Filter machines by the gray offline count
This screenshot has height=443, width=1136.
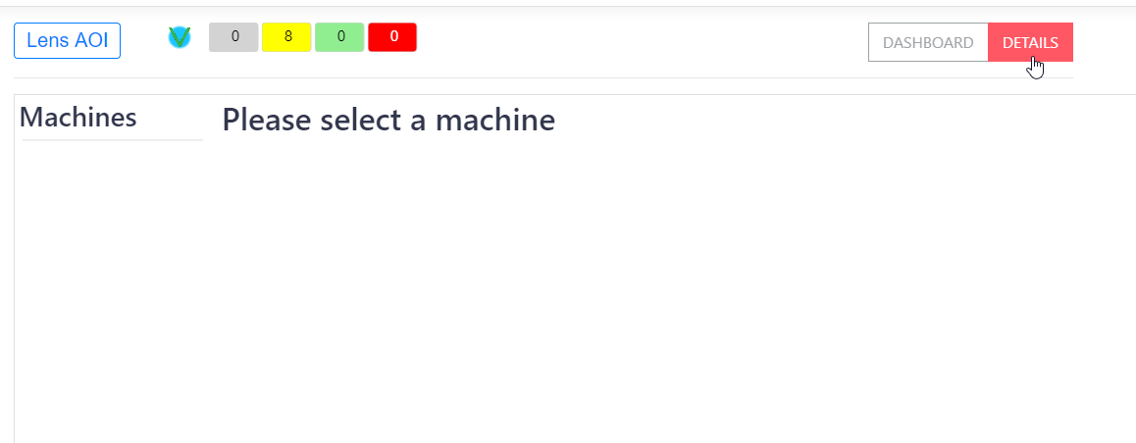[234, 37]
